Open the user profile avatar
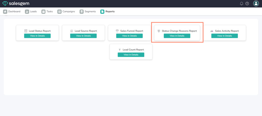Screen dimensions: 262x116 [256, 4]
